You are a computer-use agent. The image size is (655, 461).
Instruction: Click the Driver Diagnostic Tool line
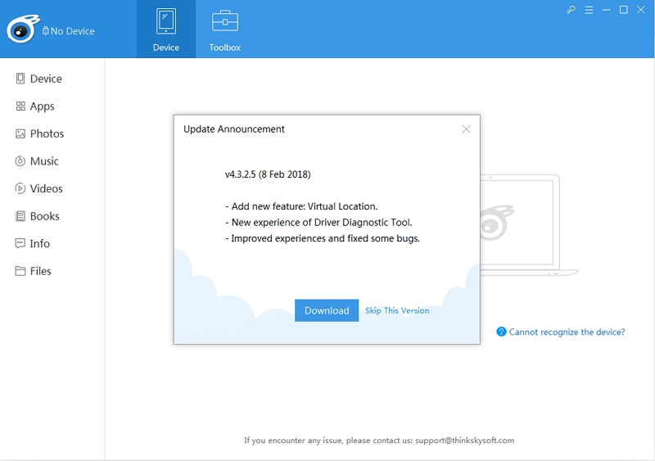pyautogui.click(x=318, y=223)
